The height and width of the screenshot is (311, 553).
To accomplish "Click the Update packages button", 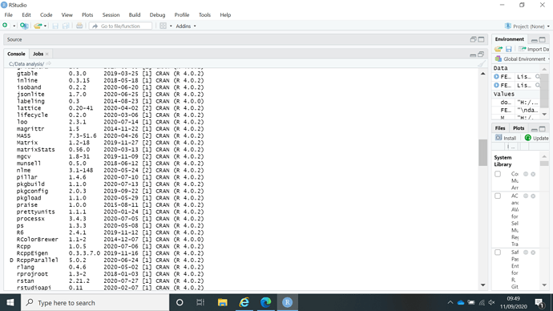I will coord(536,138).
